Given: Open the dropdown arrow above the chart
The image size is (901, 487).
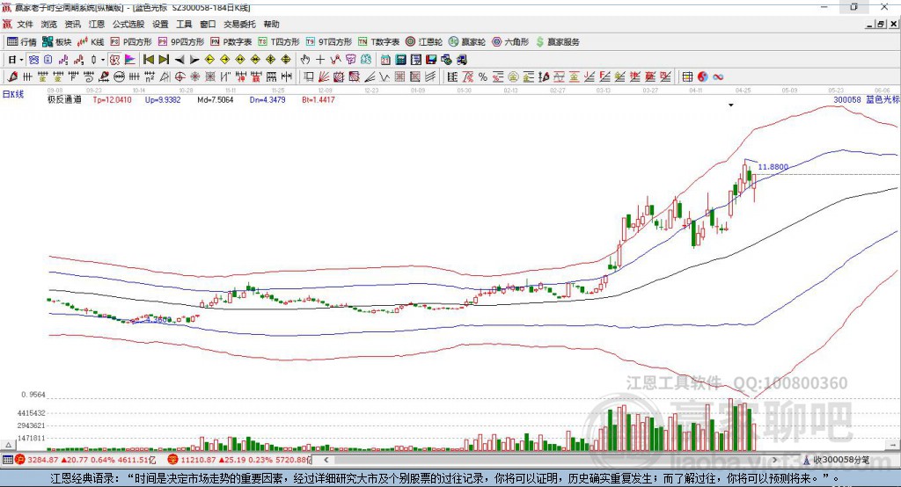Looking at the screenshot, I should 731,105.
